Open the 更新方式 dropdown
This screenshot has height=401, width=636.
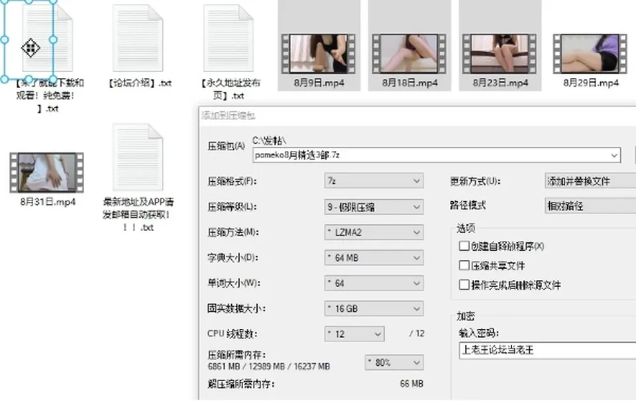pyautogui.click(x=590, y=181)
